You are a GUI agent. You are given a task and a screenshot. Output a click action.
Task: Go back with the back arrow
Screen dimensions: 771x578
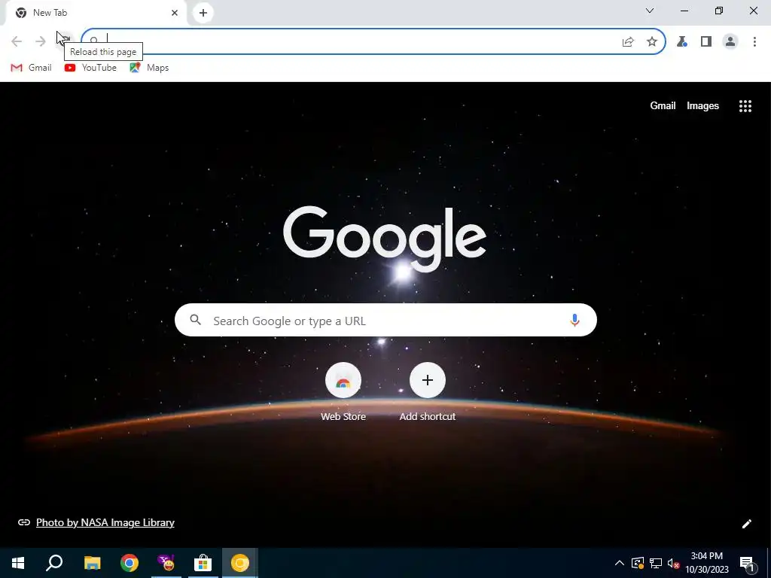pyautogui.click(x=17, y=41)
